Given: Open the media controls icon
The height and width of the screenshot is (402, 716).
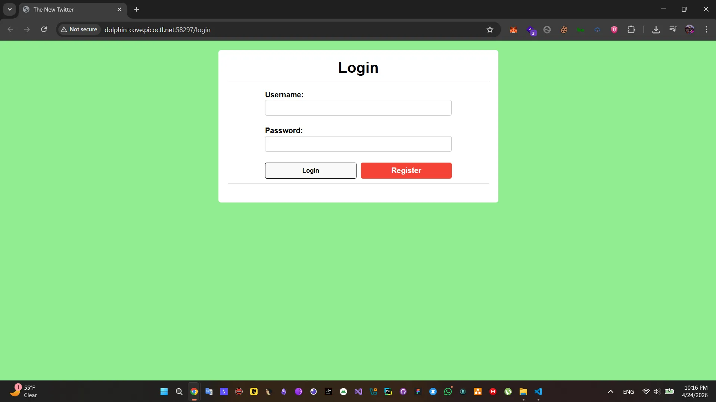Looking at the screenshot, I should tap(673, 29).
